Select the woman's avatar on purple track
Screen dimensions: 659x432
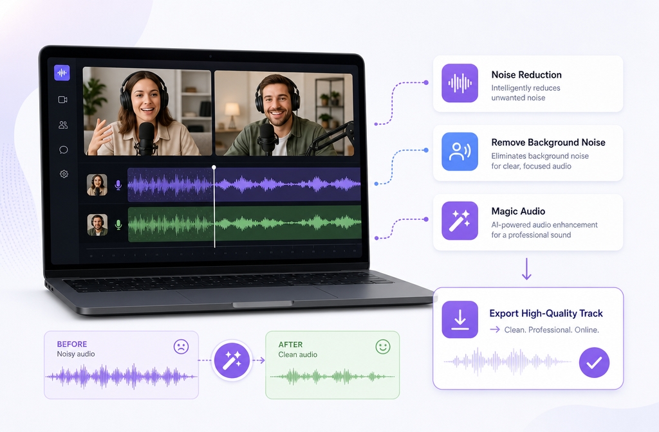click(x=97, y=185)
